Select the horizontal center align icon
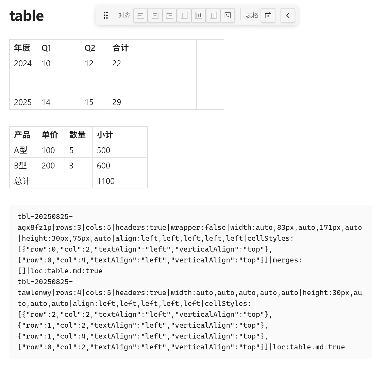Viewport: 383px width, 367px height. [155, 15]
